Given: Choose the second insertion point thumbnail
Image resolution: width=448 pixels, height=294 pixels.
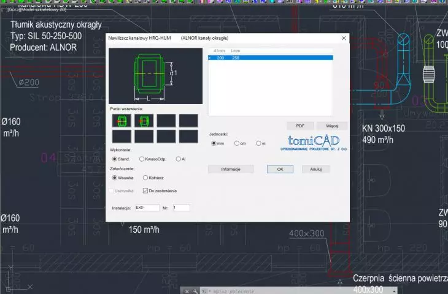Looking at the screenshot, I should point(144,121).
